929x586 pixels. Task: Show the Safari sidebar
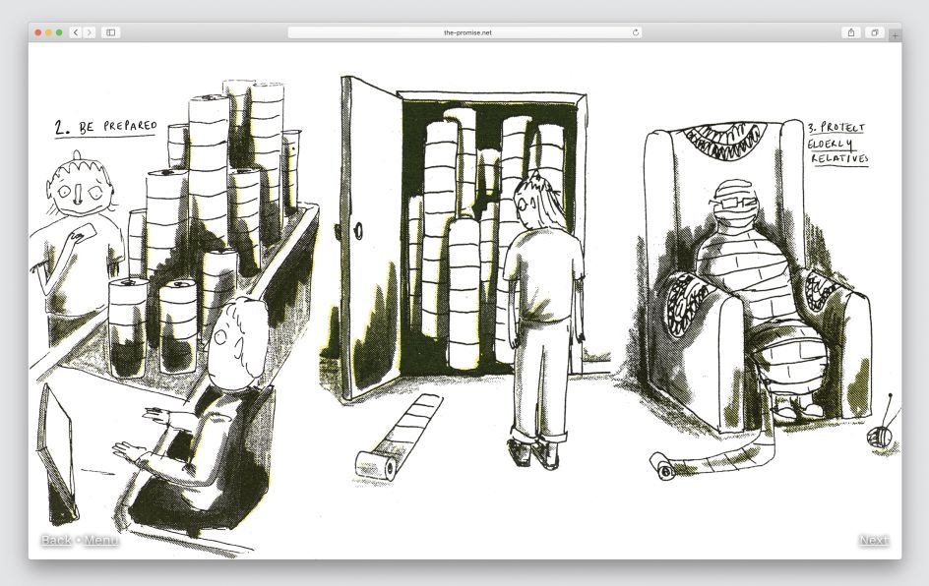[111, 32]
